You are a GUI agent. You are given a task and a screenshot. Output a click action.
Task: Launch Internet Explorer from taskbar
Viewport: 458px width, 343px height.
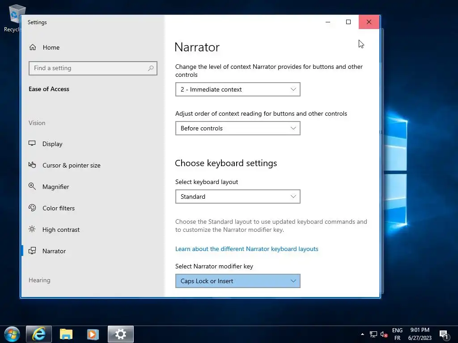(39, 334)
